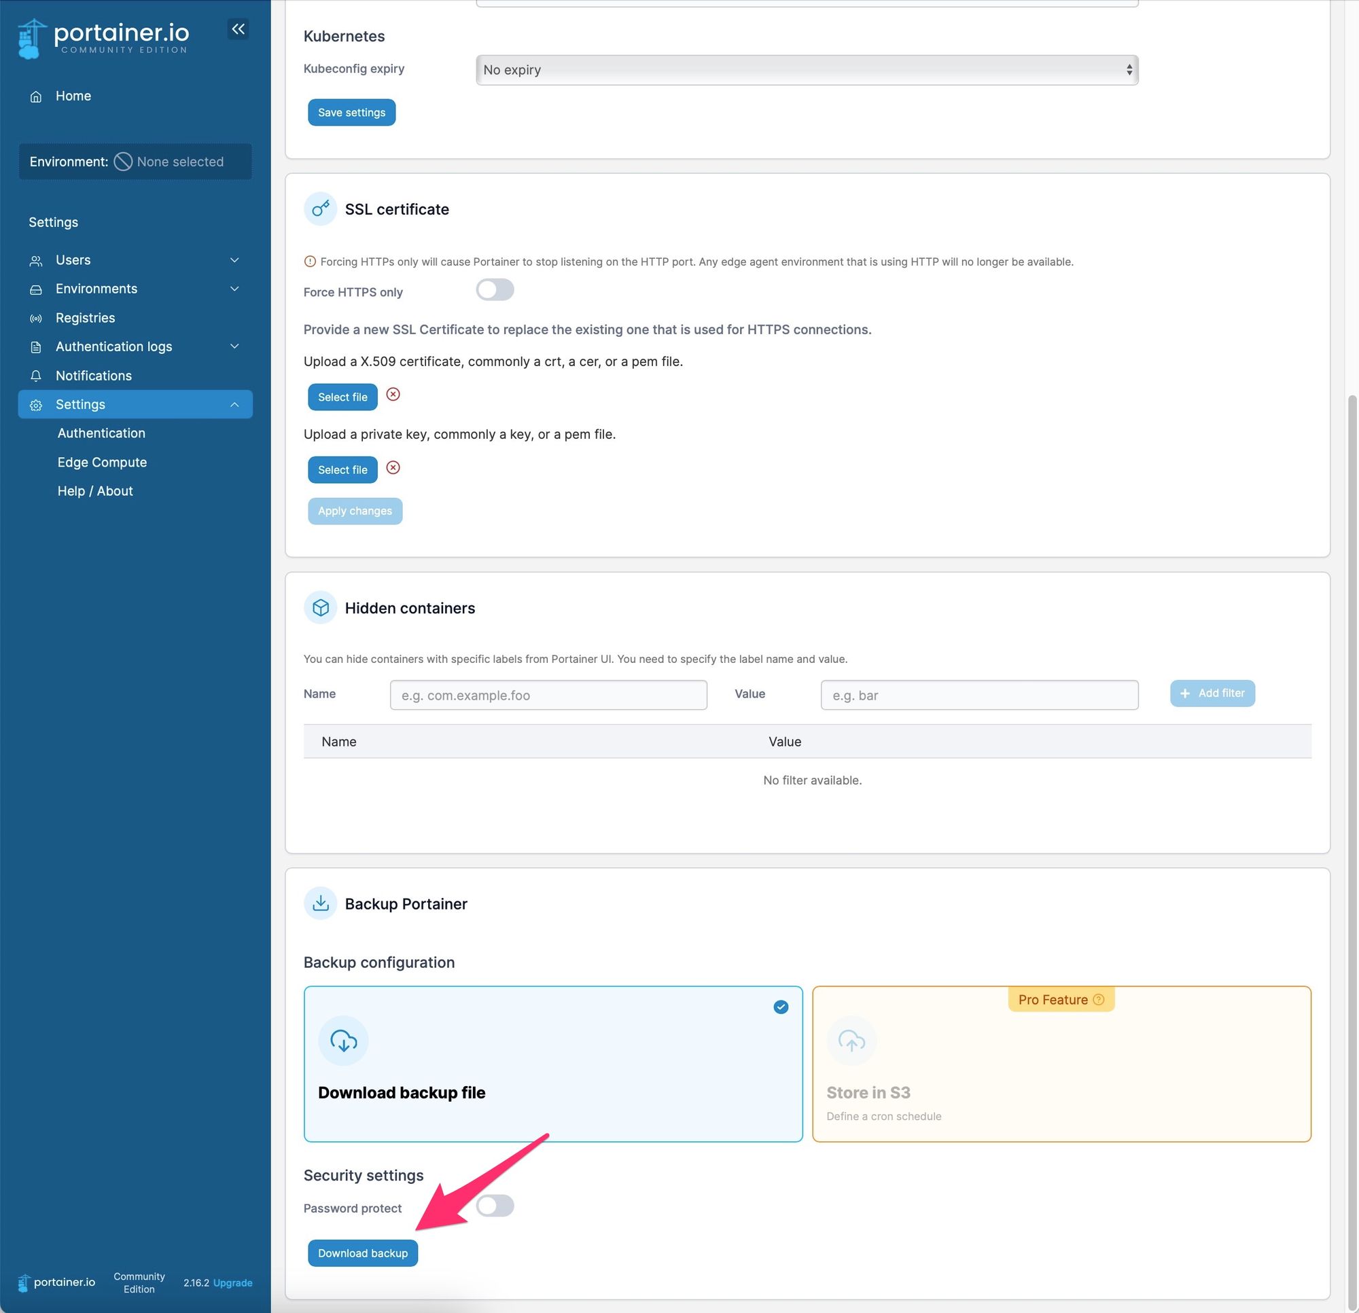
Task: Focus the filter Name input field
Action: (548, 695)
